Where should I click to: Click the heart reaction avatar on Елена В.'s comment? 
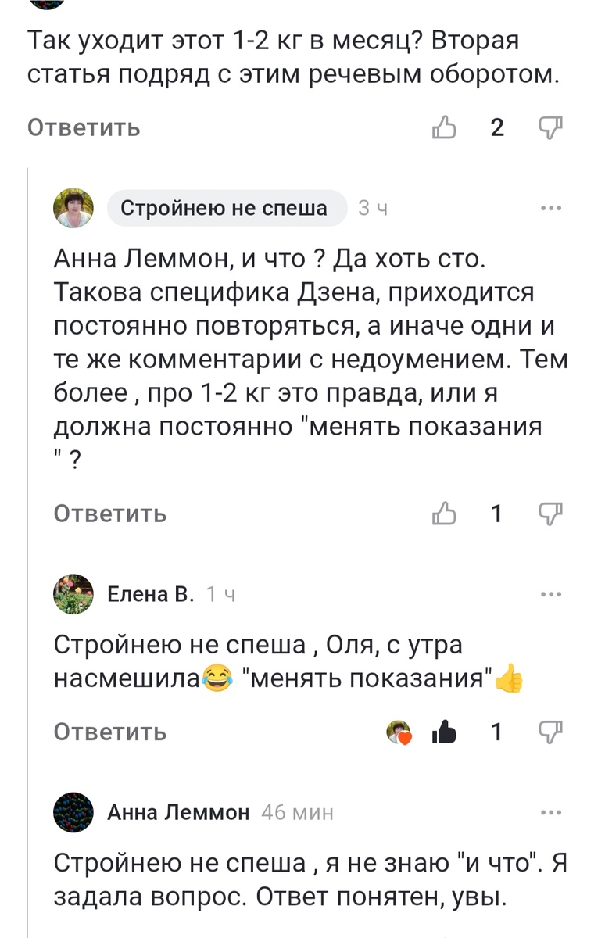(x=398, y=732)
